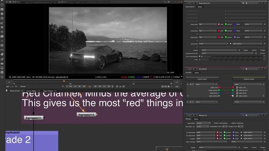
Task: Click rgba.red input connector dot in Shuffle
Action: pos(219,88)
